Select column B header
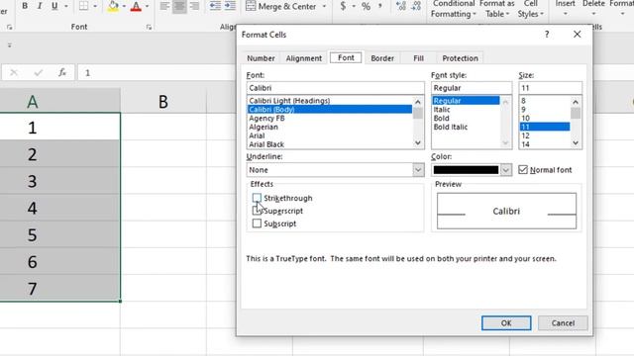 point(163,101)
